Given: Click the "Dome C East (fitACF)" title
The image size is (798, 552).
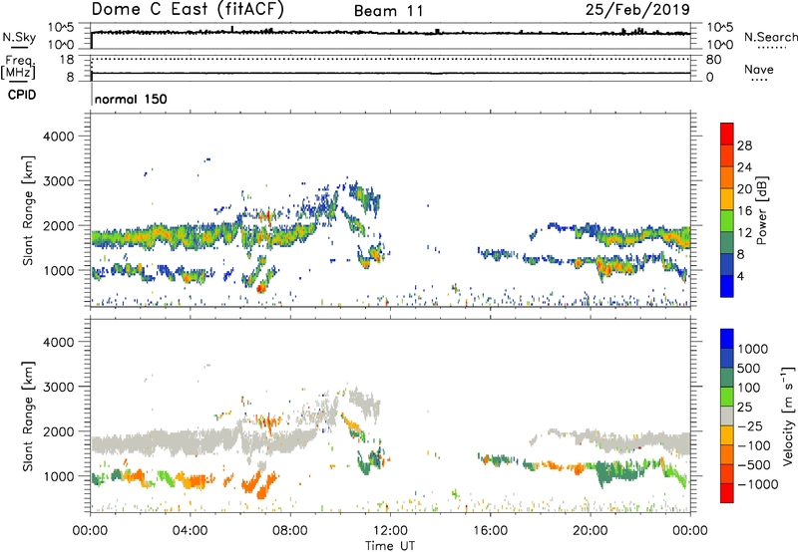Looking at the screenshot, I should pos(188,9).
